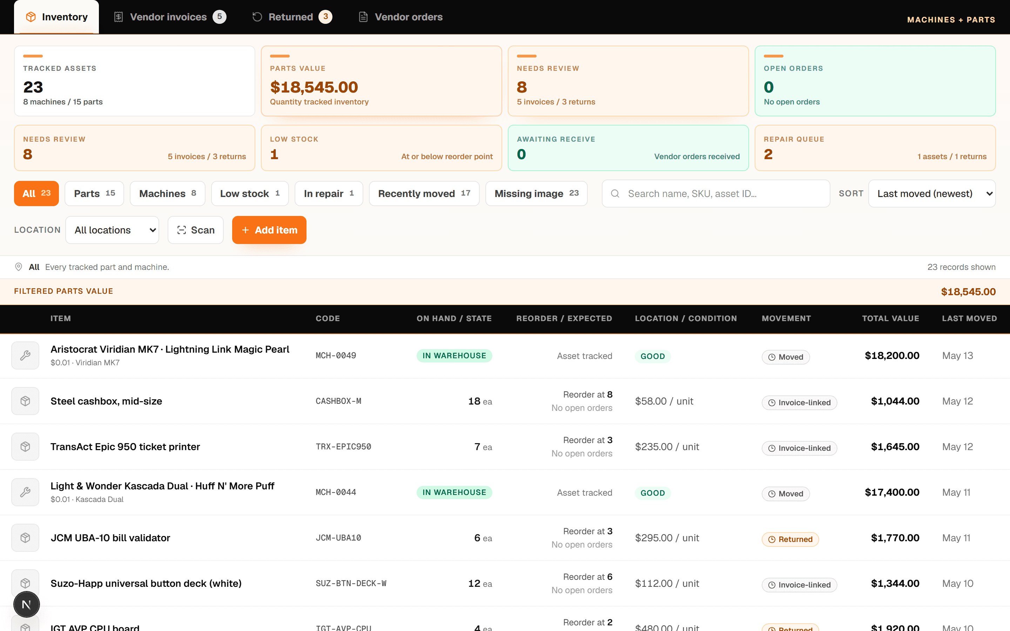Image resolution: width=1010 pixels, height=631 pixels.
Task: Show In repair items filter
Action: [329, 194]
